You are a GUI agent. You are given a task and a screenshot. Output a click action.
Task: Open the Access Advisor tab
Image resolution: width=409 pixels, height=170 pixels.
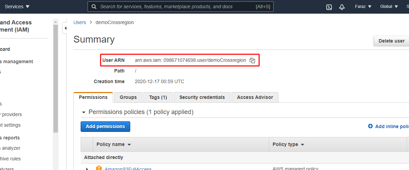tap(255, 97)
